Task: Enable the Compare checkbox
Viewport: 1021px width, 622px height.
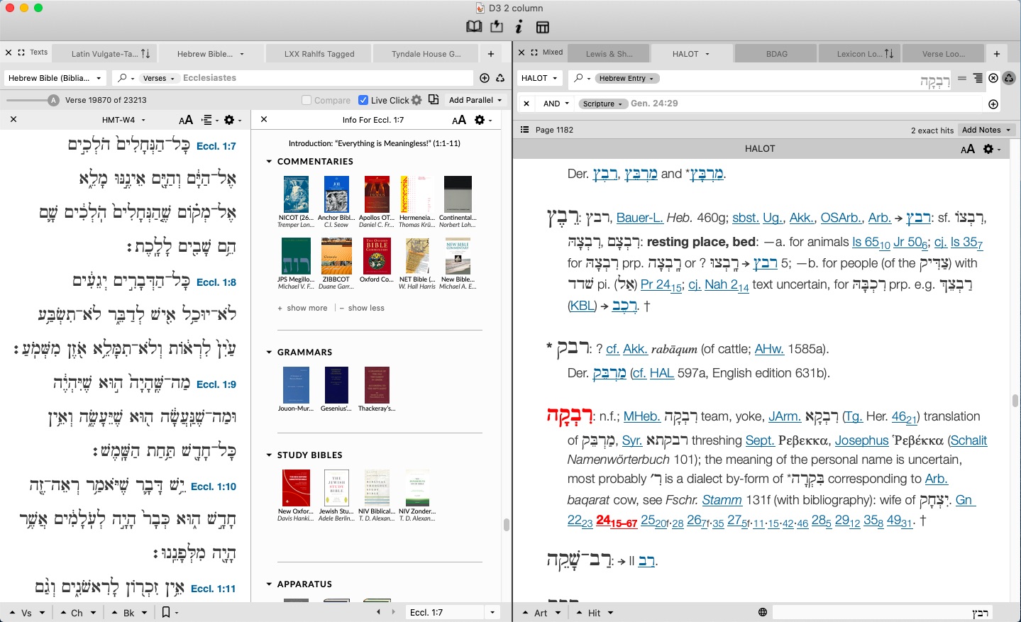Action: point(307,100)
